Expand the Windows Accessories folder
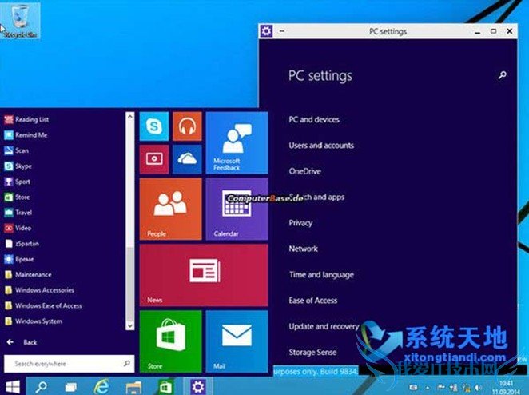Screen dimensions: 529x395 coord(39,290)
